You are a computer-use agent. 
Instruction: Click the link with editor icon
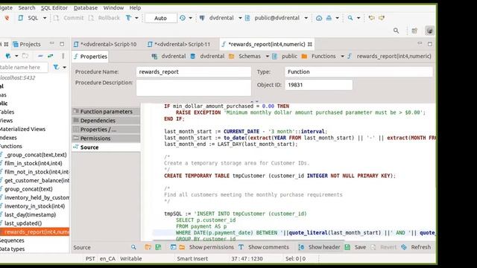[50, 56]
